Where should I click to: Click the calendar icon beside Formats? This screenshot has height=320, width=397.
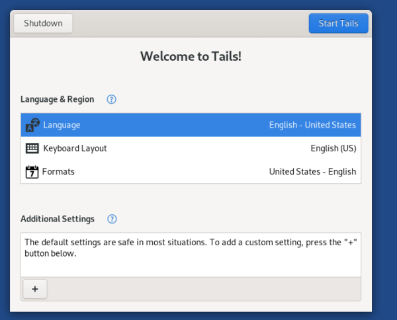(32, 172)
